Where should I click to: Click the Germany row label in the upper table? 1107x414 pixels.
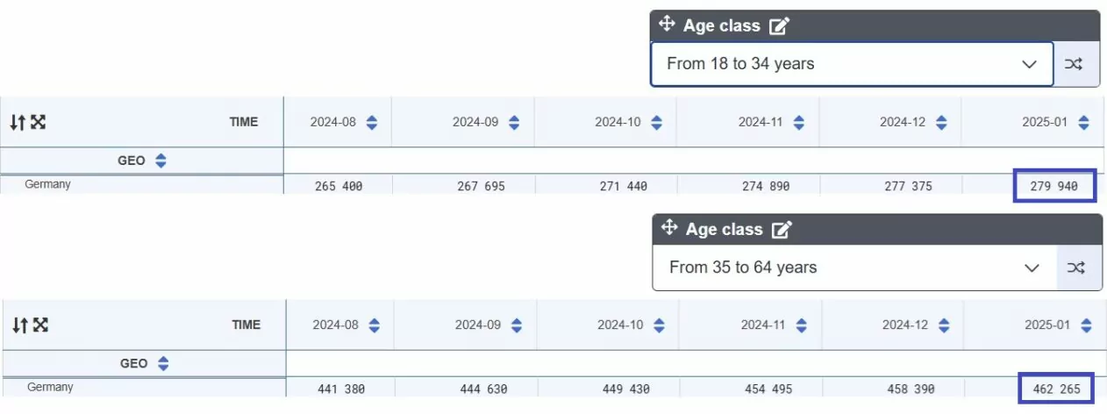tap(47, 184)
